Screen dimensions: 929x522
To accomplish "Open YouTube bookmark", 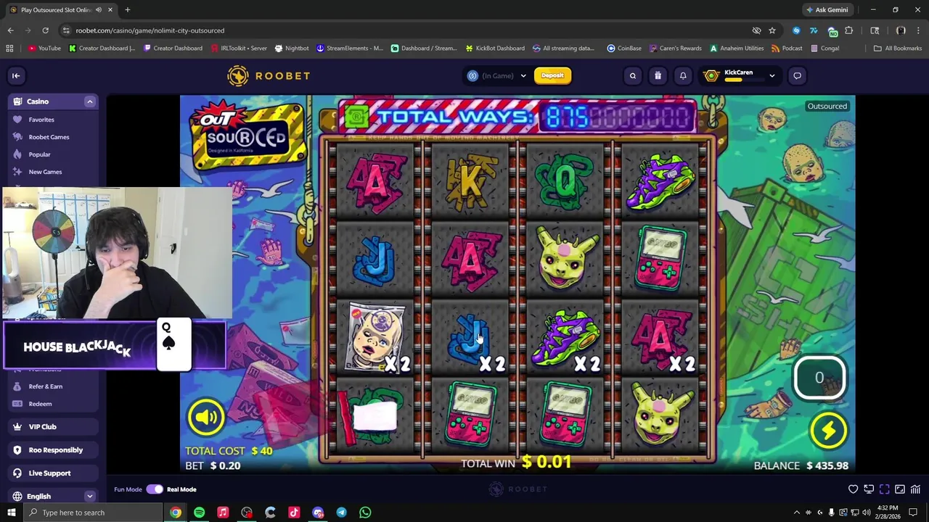I will pyautogui.click(x=44, y=49).
